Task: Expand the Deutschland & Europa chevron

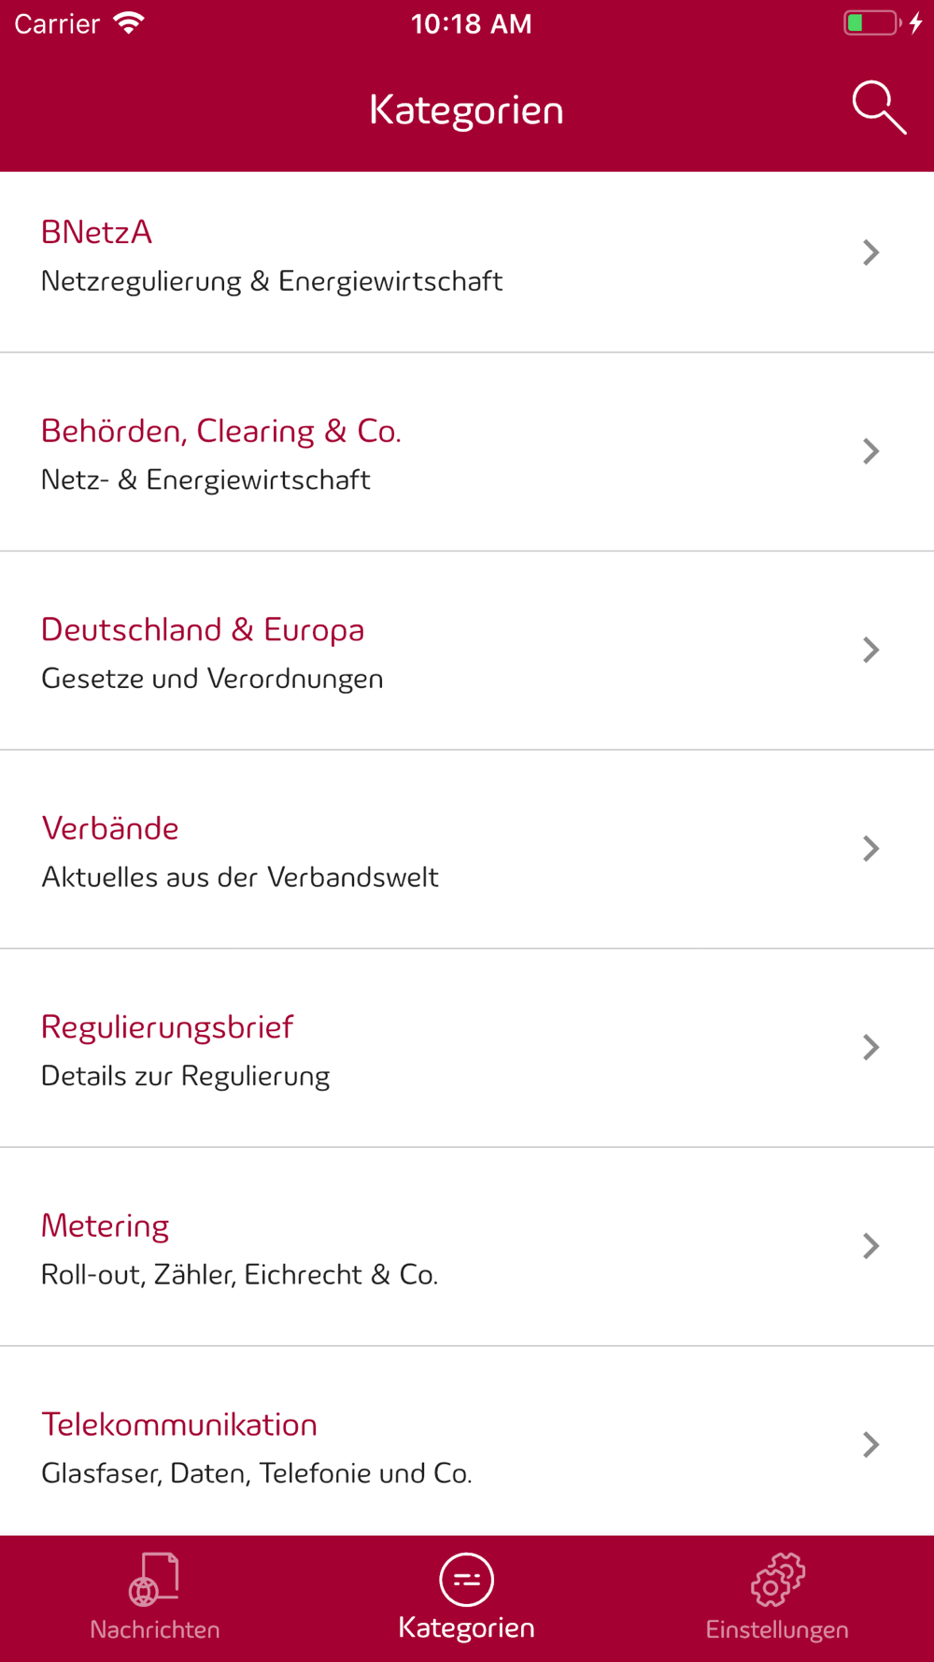Action: coord(870,650)
